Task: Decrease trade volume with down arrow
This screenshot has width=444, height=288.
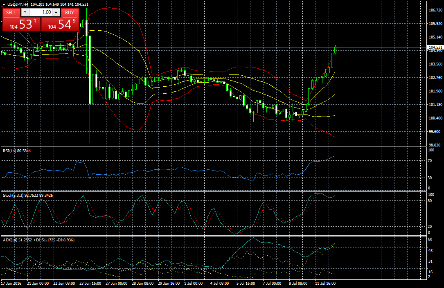Action: tap(24, 12)
